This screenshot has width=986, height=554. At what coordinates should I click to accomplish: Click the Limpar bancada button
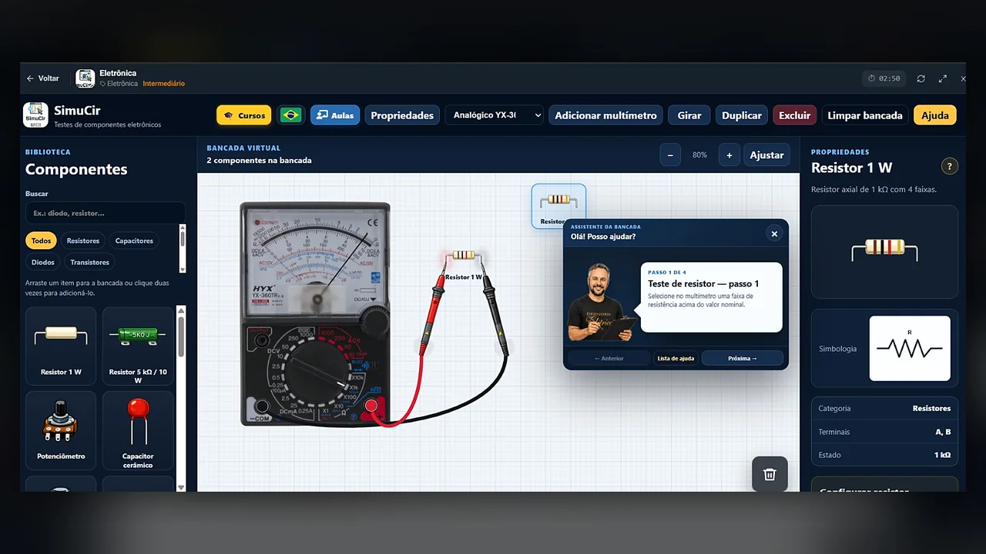click(865, 115)
